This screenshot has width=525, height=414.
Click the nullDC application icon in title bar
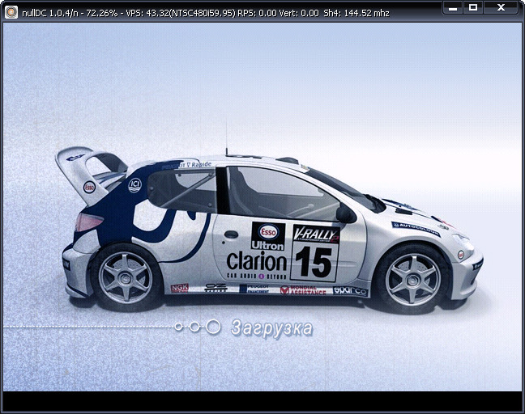pyautogui.click(x=11, y=12)
